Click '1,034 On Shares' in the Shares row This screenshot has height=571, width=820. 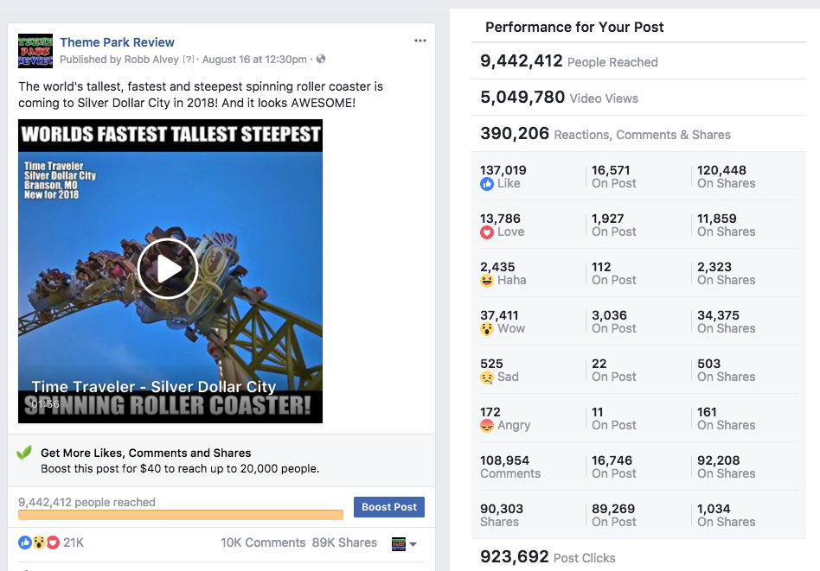pyautogui.click(x=726, y=515)
